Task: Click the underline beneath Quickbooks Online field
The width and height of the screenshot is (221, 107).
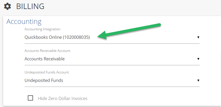Action: tap(112, 44)
